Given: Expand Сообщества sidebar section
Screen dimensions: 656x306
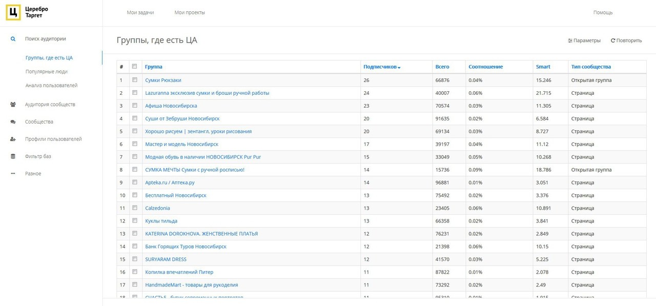Looking at the screenshot, I should click(x=39, y=122).
